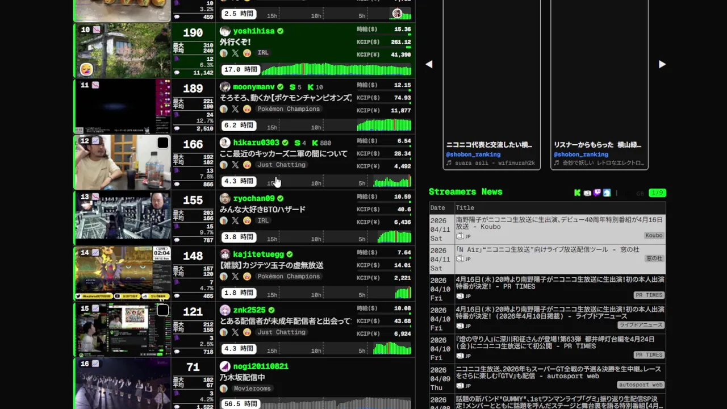Image resolution: width=727 pixels, height=409 pixels.
Task: Click the popcorn emoji icon in yoshihisa's row
Action: click(247, 53)
